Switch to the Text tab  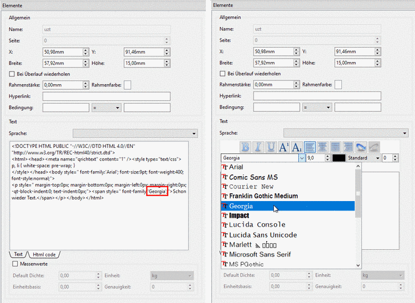(18, 254)
